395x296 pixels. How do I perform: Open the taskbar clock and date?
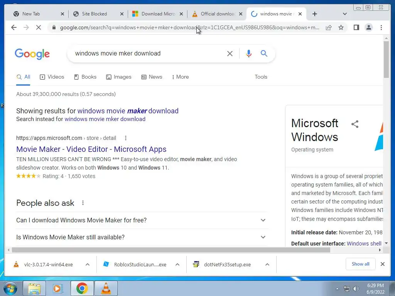(375, 289)
